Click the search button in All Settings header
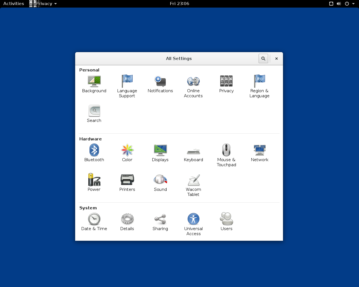 pos(263,59)
